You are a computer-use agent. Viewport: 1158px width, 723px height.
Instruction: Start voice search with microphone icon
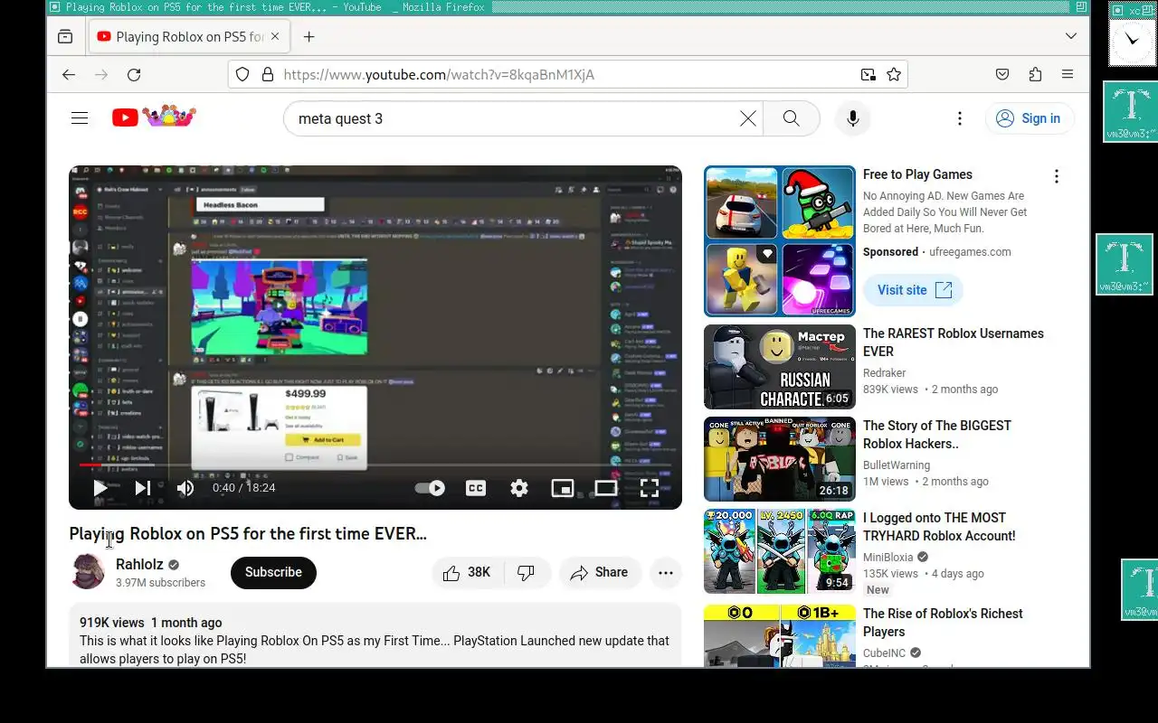pos(852,118)
